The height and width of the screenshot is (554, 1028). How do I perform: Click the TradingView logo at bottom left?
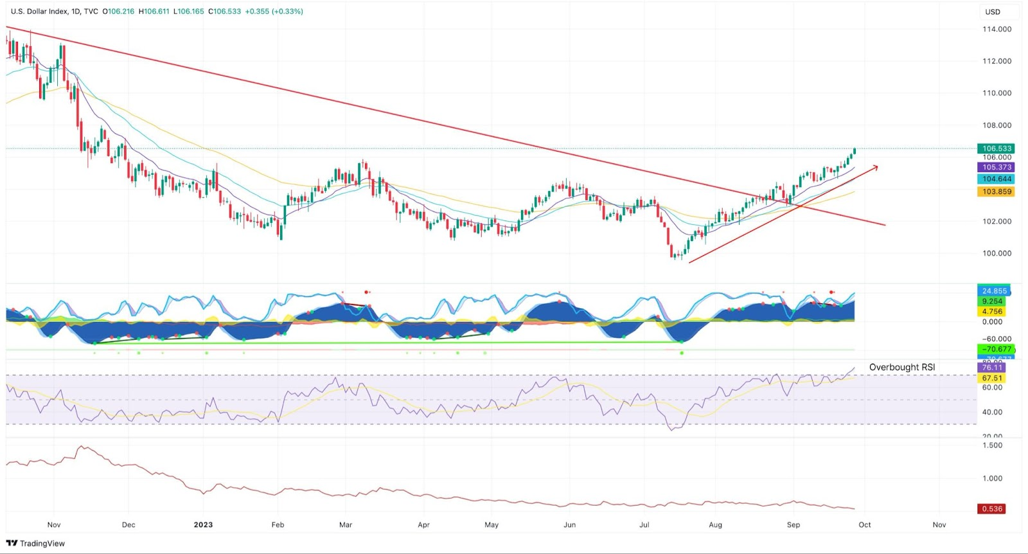coord(35,543)
